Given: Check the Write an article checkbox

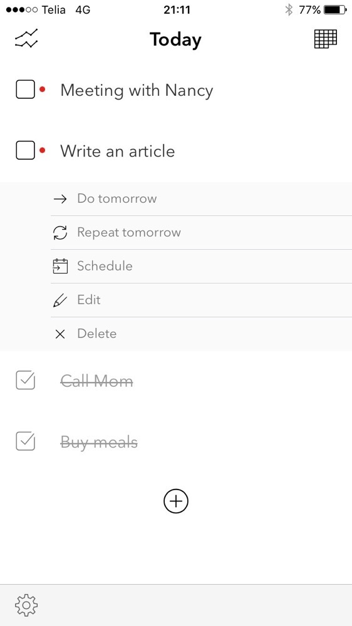Looking at the screenshot, I should point(25,150).
